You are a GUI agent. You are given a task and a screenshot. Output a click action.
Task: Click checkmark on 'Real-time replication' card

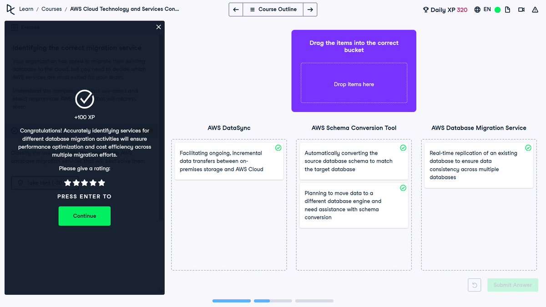pyautogui.click(x=528, y=148)
